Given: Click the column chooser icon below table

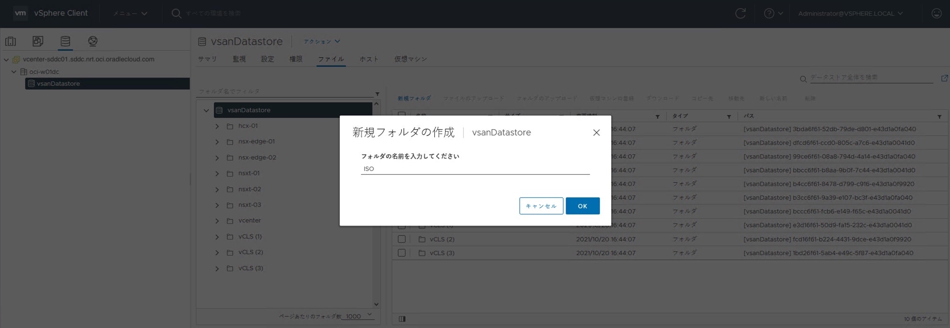Looking at the screenshot, I should click(402, 319).
